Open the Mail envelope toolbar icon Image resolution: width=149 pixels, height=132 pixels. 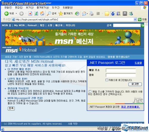pyautogui.click(x=84, y=14)
